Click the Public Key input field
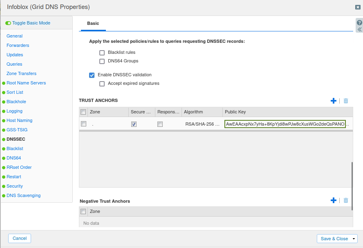The width and height of the screenshot is (363, 248). 285,124
